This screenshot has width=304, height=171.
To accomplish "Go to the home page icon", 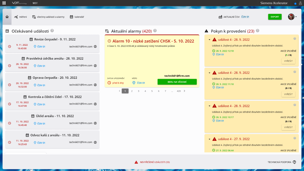I will (x=7, y=17).
